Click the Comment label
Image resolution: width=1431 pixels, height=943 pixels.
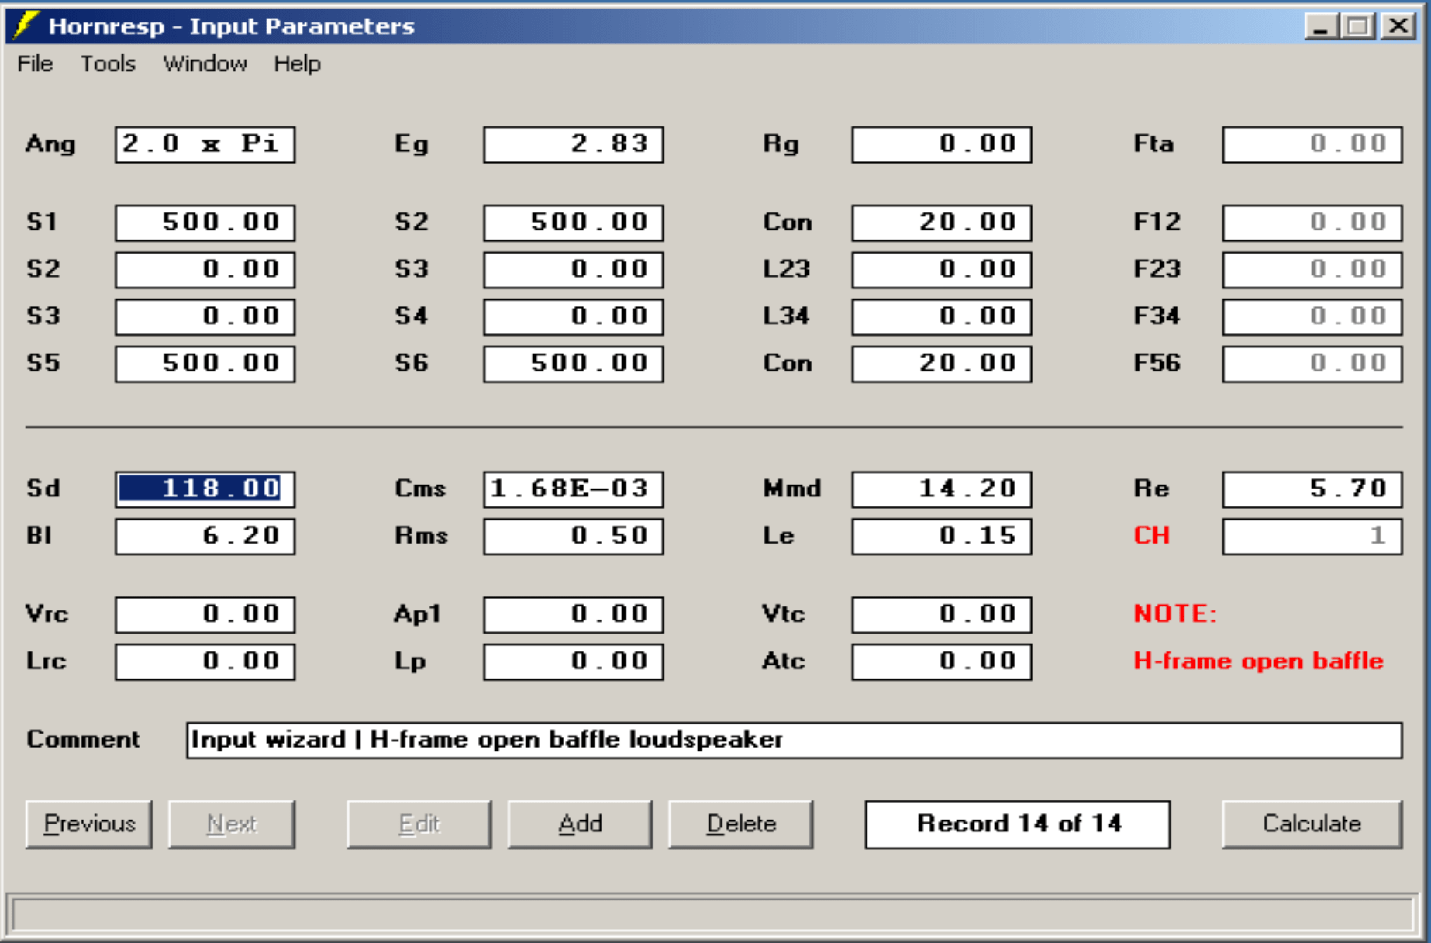(x=83, y=739)
